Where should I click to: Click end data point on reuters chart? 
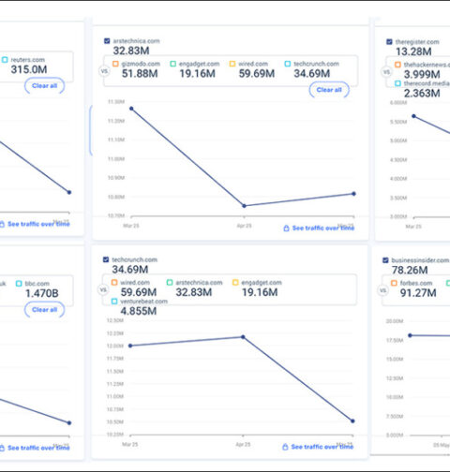69,192
